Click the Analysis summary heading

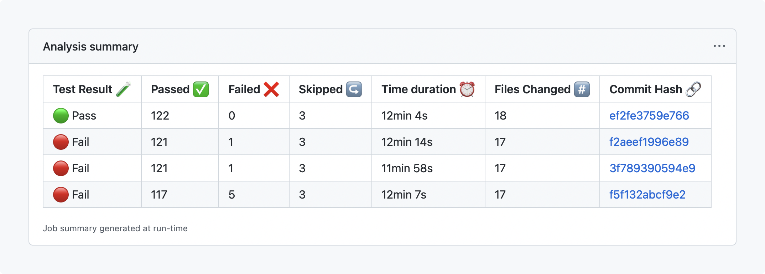(x=90, y=47)
